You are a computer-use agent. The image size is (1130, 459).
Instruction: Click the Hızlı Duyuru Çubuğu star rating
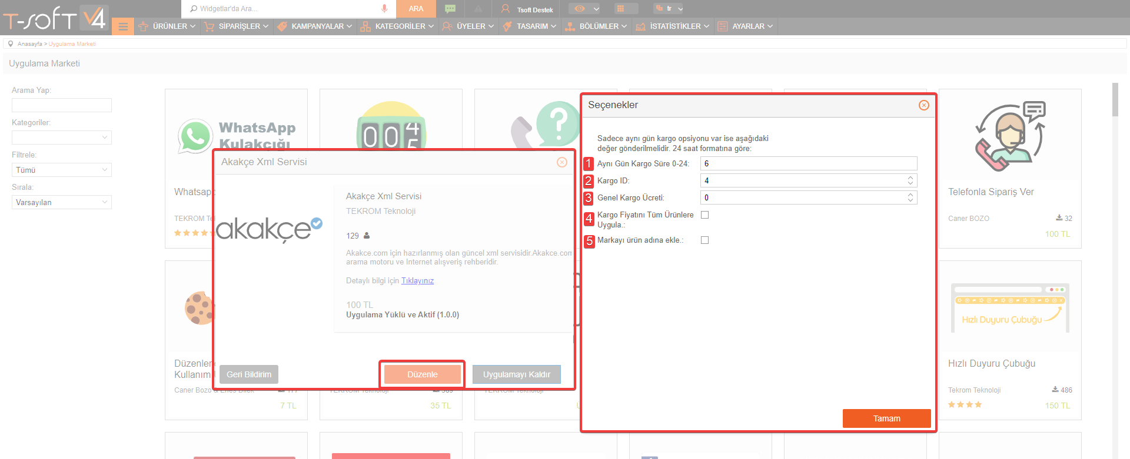click(965, 405)
